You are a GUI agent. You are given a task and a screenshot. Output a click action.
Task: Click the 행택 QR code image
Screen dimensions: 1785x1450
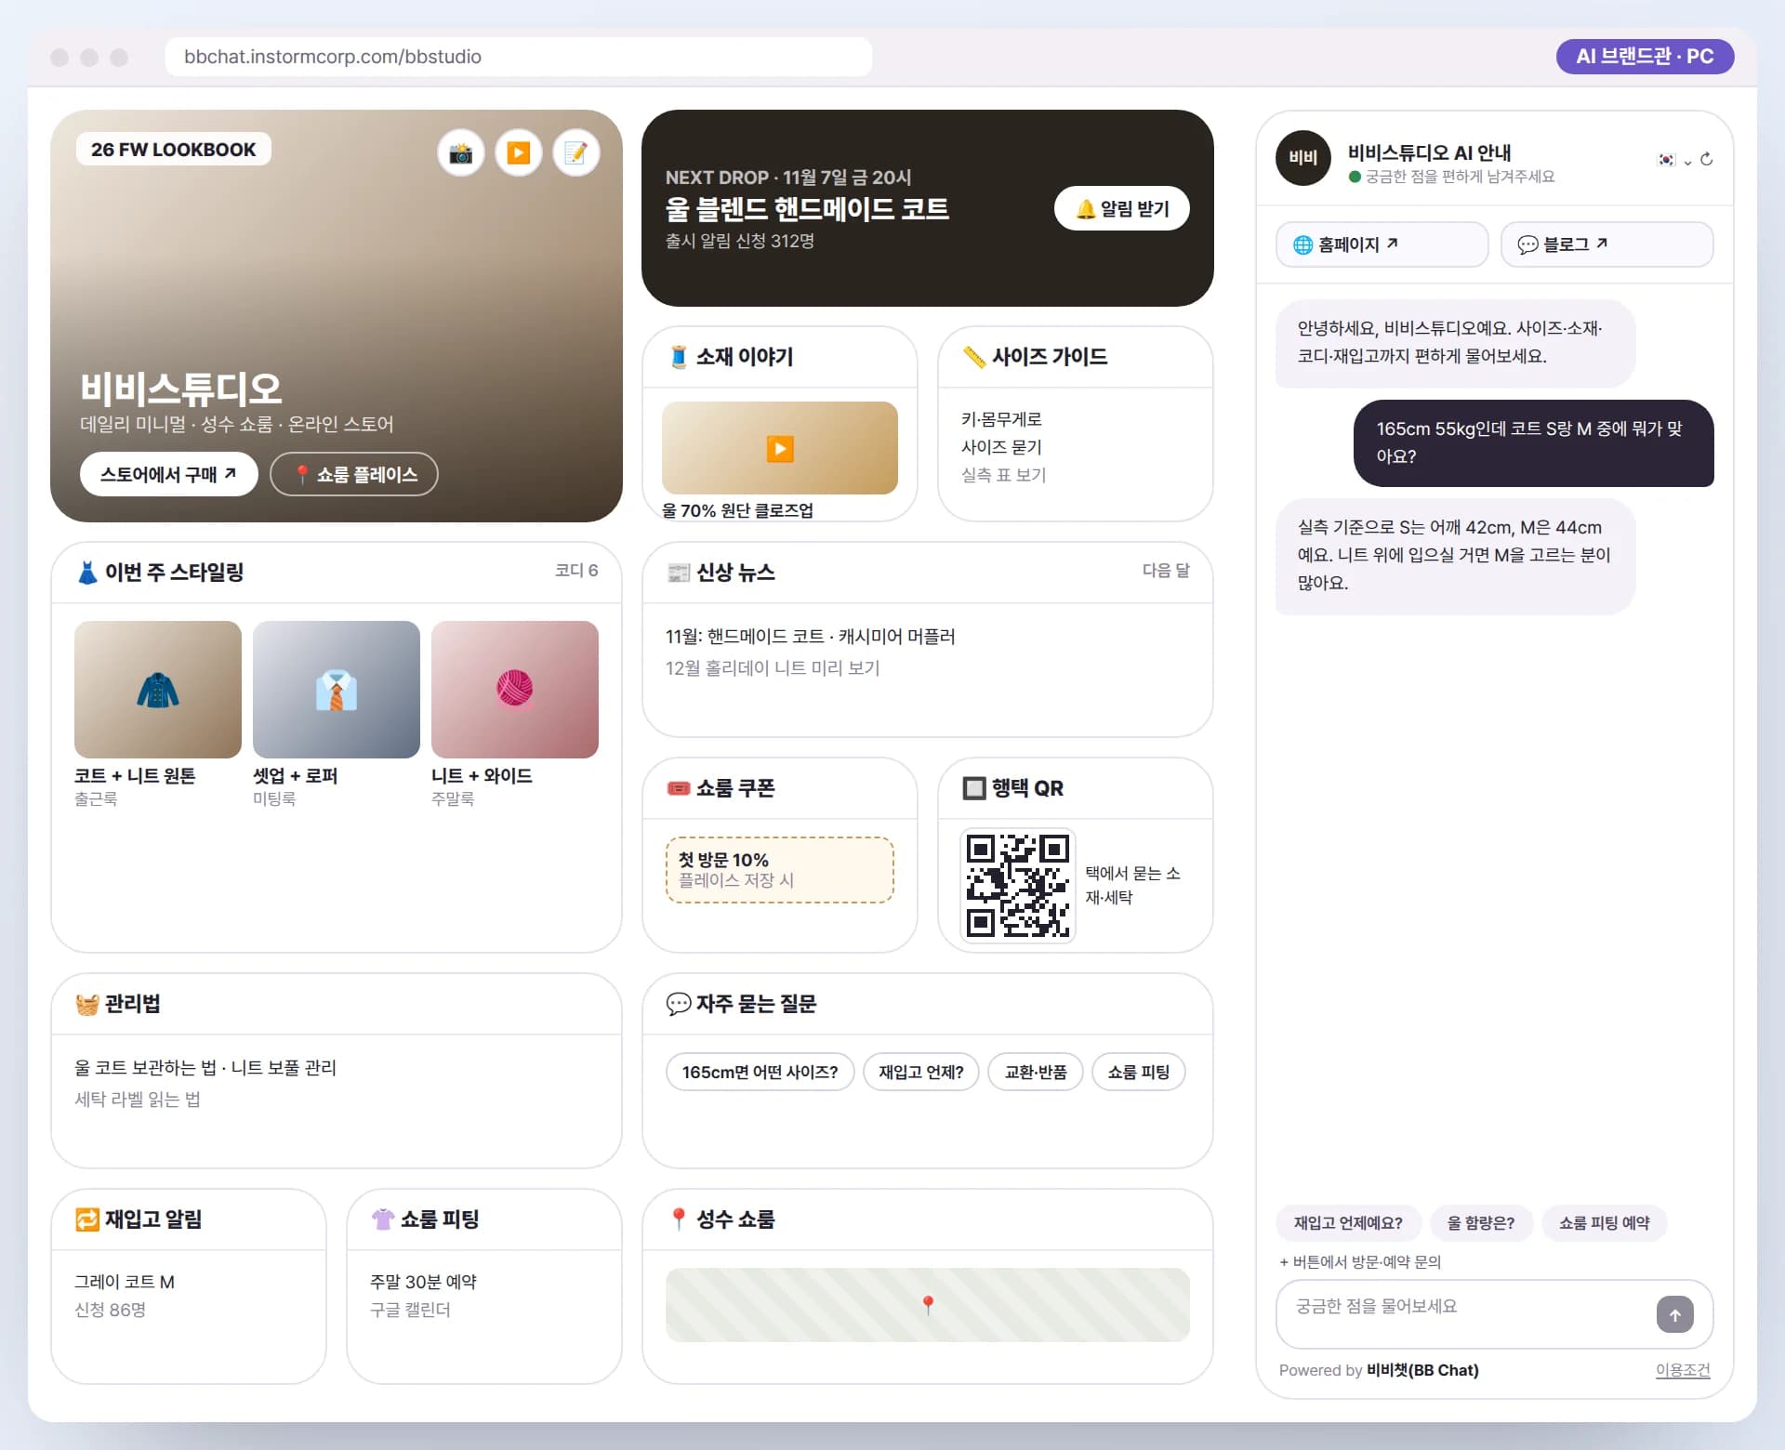pos(1018,886)
